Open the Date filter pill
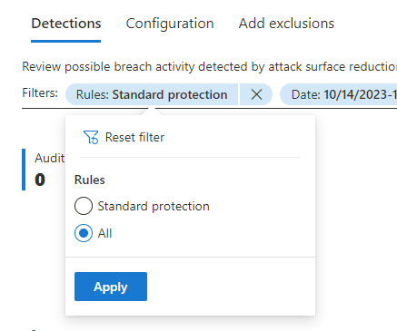This screenshot has height=331, width=397. [x=339, y=94]
